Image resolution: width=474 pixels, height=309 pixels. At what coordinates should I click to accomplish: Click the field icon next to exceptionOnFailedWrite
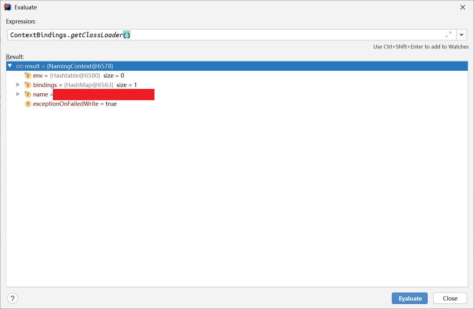pos(28,104)
